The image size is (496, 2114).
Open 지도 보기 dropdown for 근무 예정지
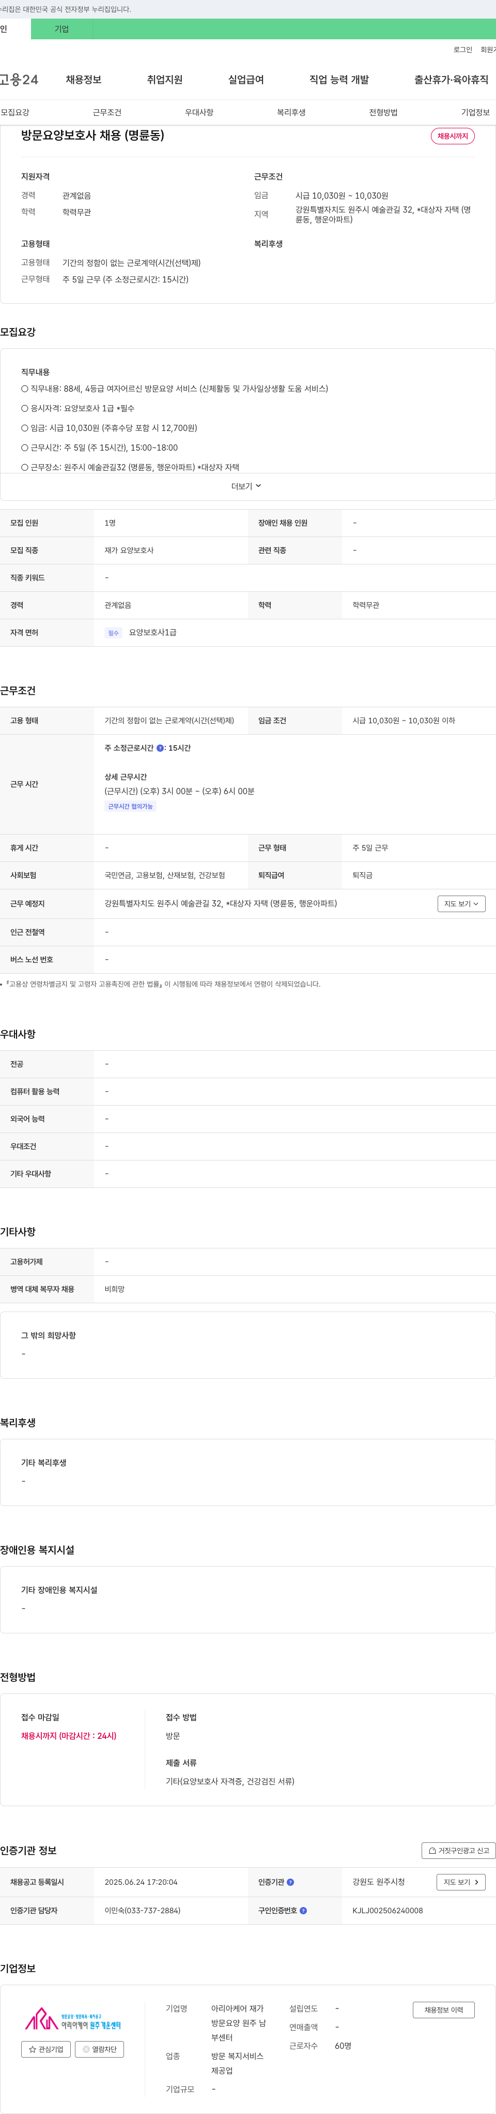coord(461,903)
